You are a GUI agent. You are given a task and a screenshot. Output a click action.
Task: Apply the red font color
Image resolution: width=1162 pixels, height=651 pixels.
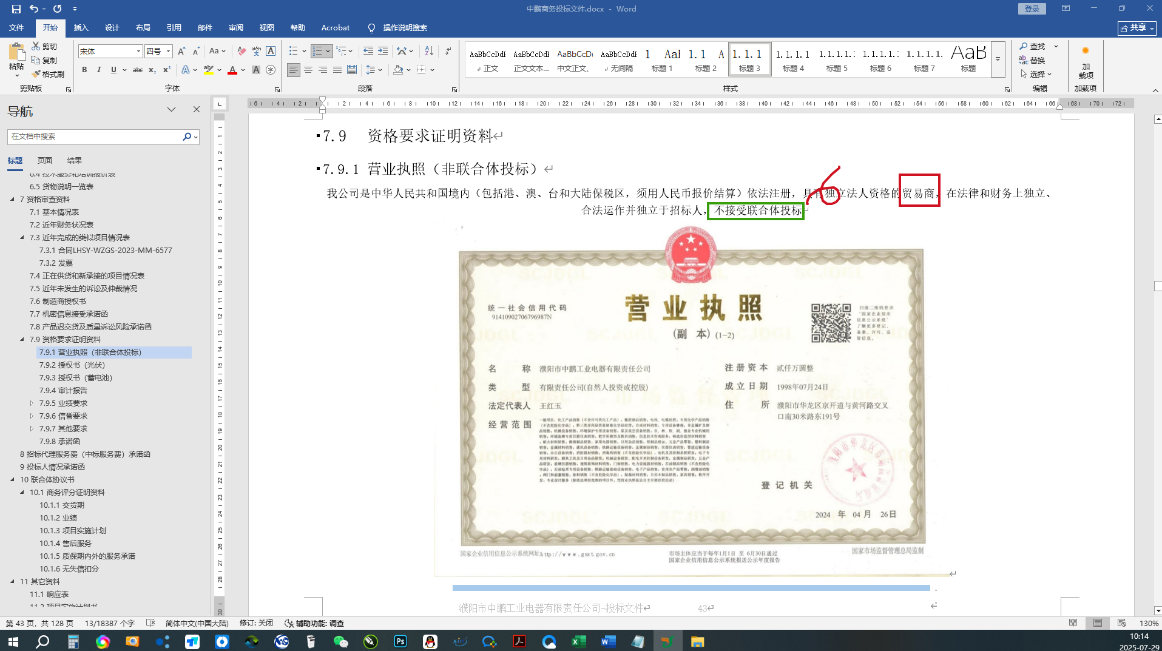(232, 70)
